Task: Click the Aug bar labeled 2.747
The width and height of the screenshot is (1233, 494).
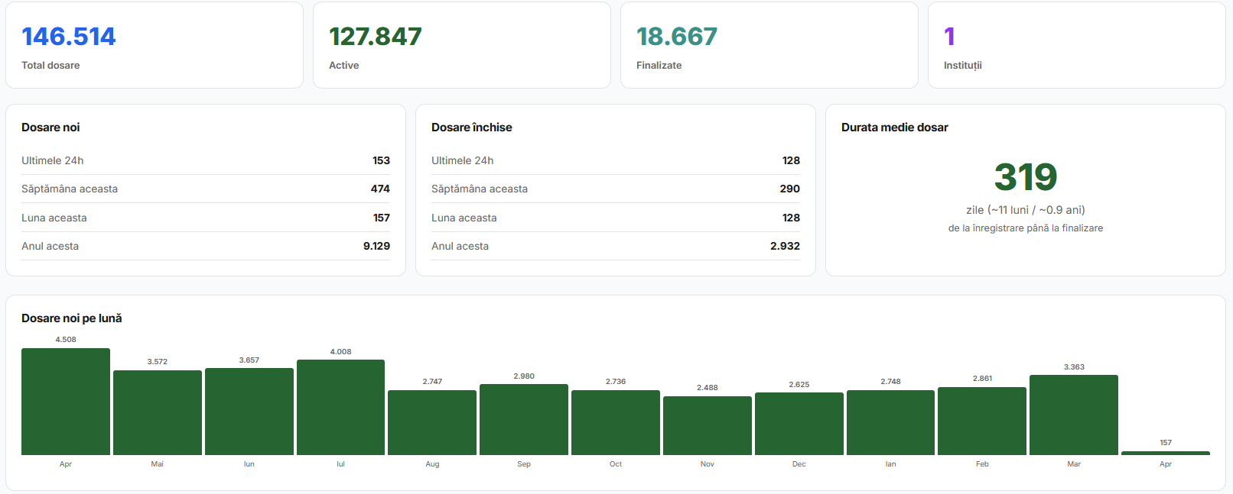Action: 432,423
